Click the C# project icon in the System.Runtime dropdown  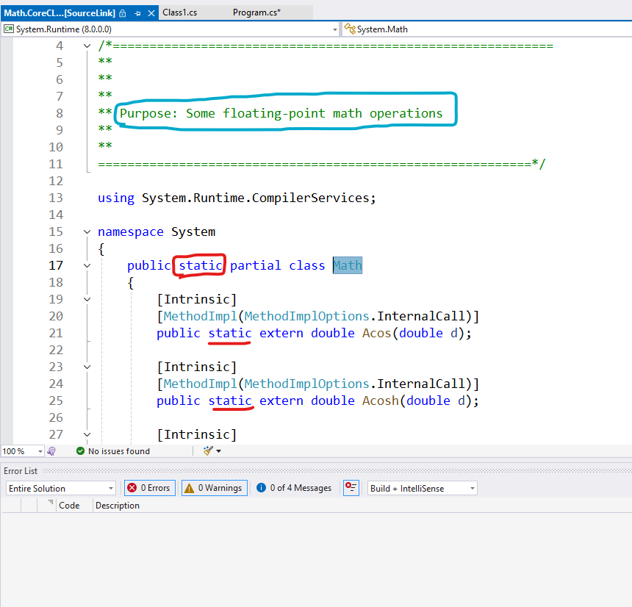tap(9, 29)
